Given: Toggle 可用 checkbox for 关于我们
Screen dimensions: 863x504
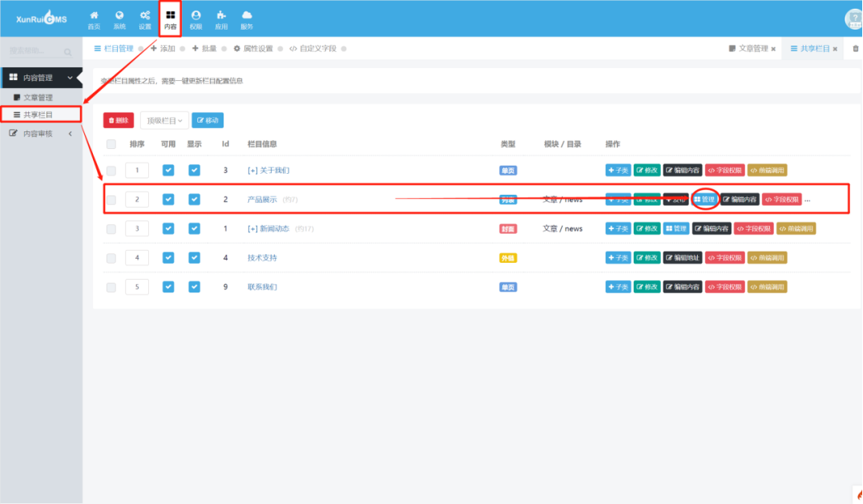Looking at the screenshot, I should [168, 170].
